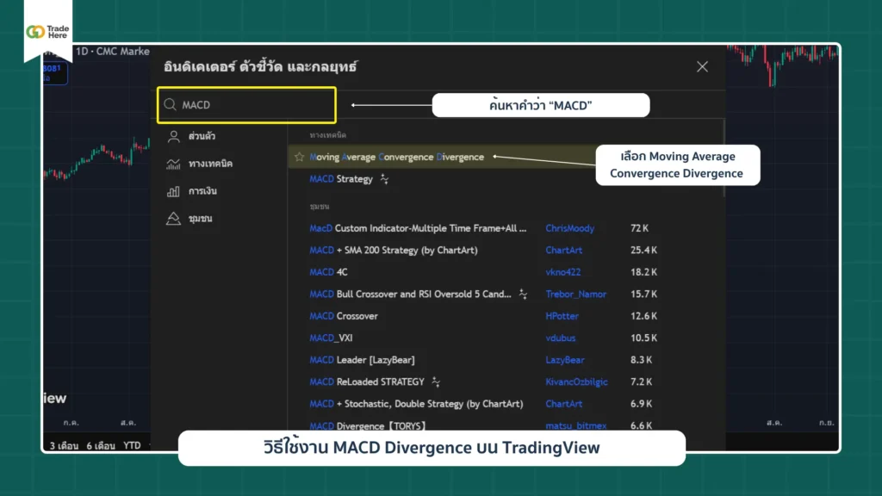The height and width of the screenshot is (496, 882).
Task: Click the 25.4 K count value
Action: pyautogui.click(x=643, y=251)
